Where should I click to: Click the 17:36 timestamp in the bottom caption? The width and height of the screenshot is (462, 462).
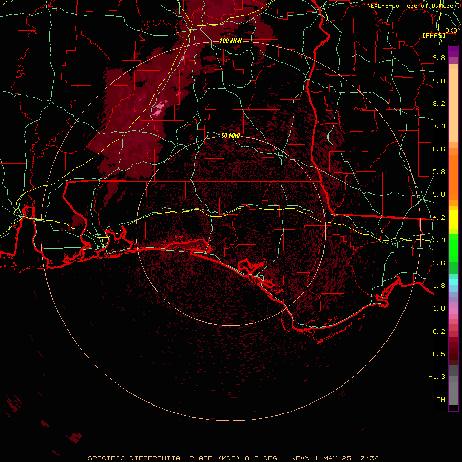point(368,458)
